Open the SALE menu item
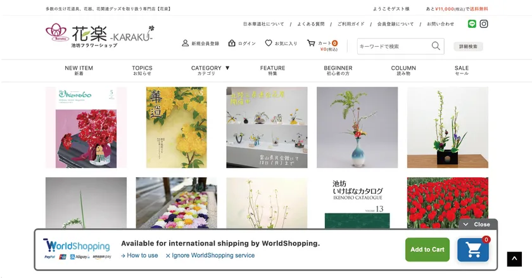This screenshot has height=278, width=532. tap(462, 70)
